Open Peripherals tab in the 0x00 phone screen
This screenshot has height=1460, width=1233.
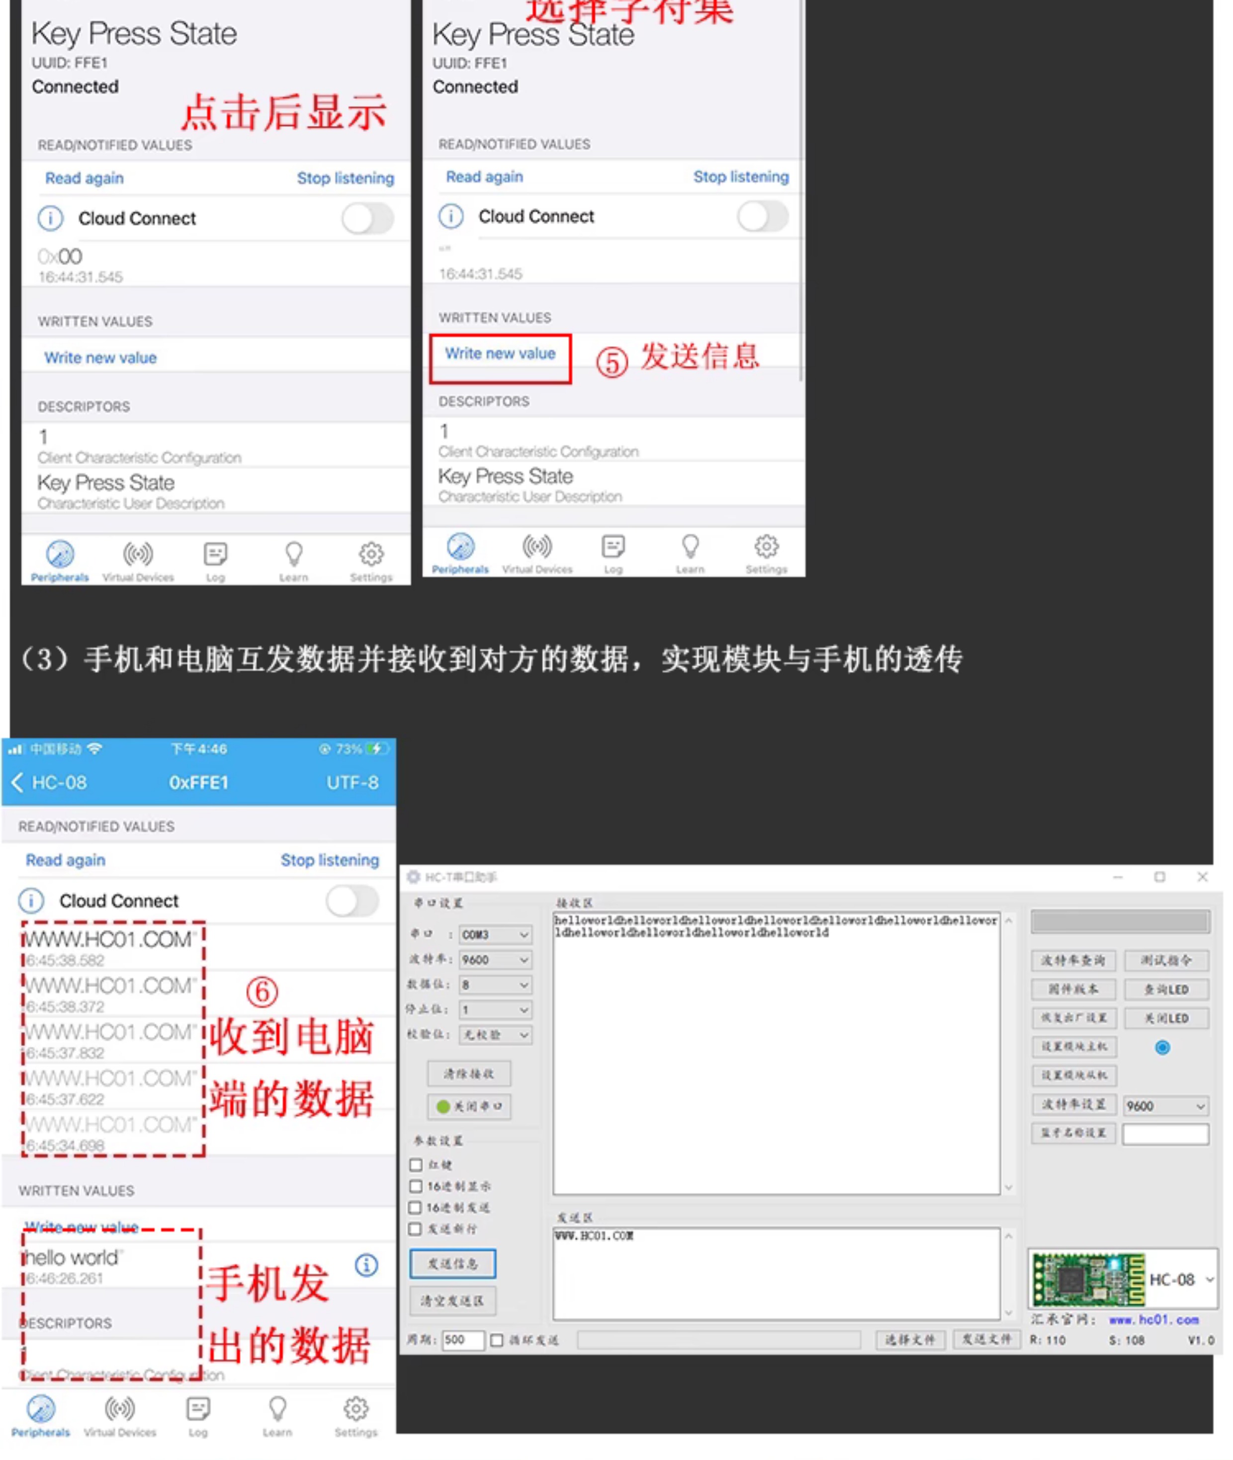[60, 560]
